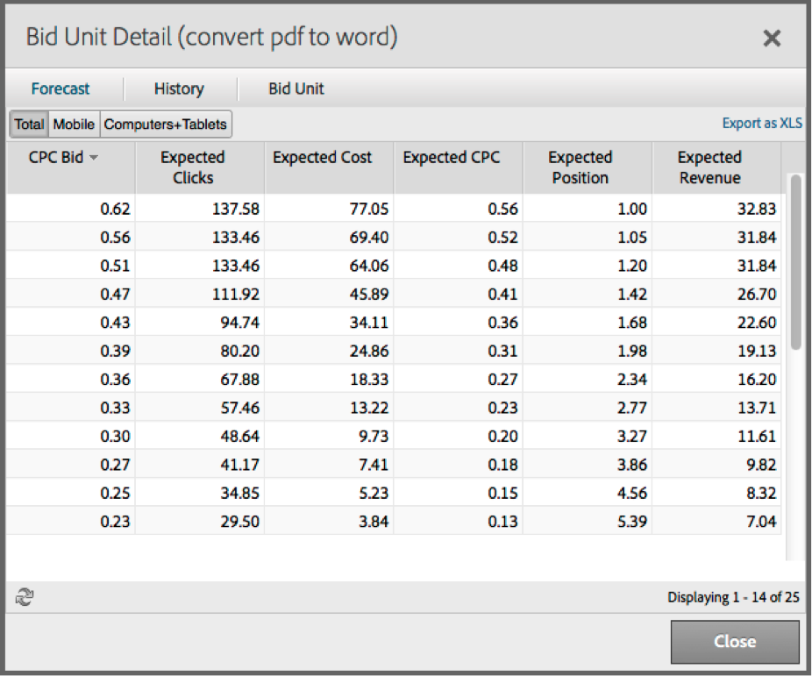The width and height of the screenshot is (812, 676).
Task: Close dialog with the X icon
Action: (772, 39)
